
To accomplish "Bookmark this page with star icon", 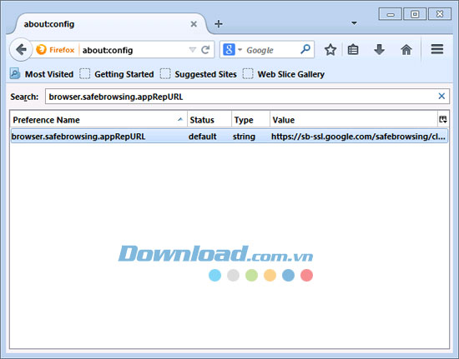I will click(x=330, y=50).
